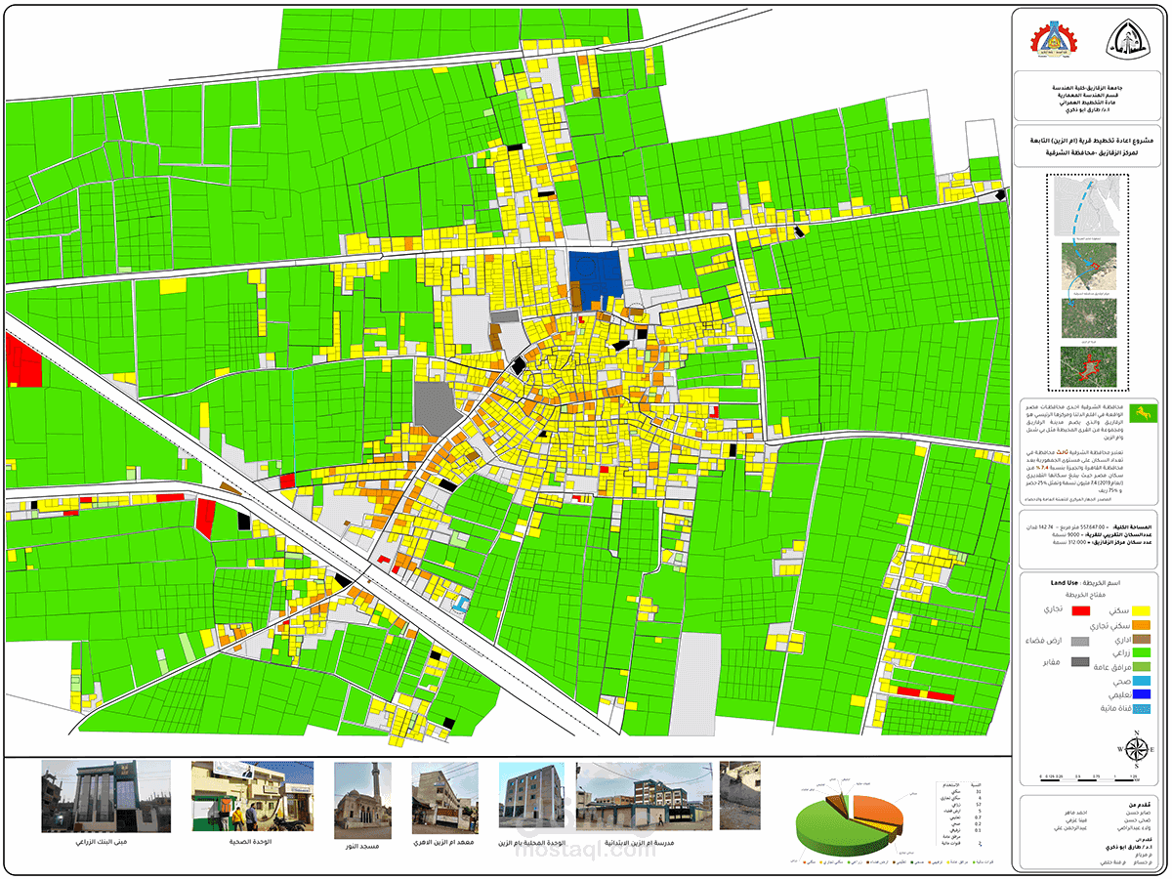Click the 3D land use pie chart
Screen dimensions: 1172x879
(x=850, y=826)
